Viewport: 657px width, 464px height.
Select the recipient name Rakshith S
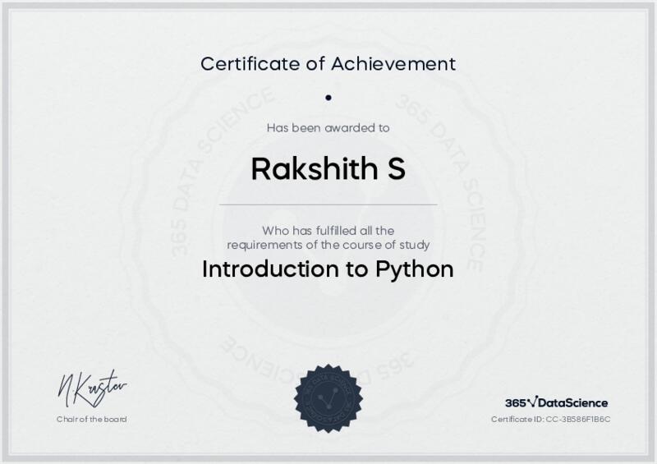[x=328, y=168]
